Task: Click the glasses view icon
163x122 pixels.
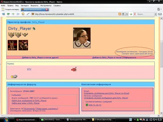Action: pyautogui.click(x=160, y=14)
